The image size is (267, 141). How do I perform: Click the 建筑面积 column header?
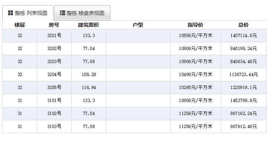pos(88,25)
